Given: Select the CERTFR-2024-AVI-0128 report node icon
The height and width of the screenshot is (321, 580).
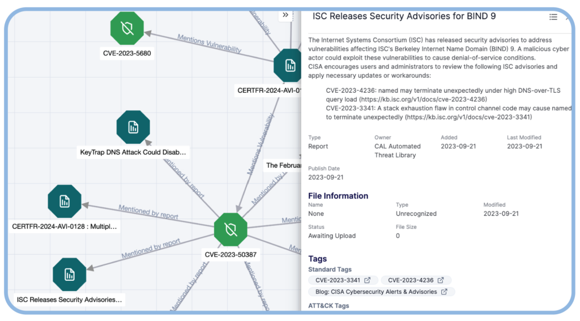Looking at the screenshot, I should pyautogui.click(x=65, y=201).
